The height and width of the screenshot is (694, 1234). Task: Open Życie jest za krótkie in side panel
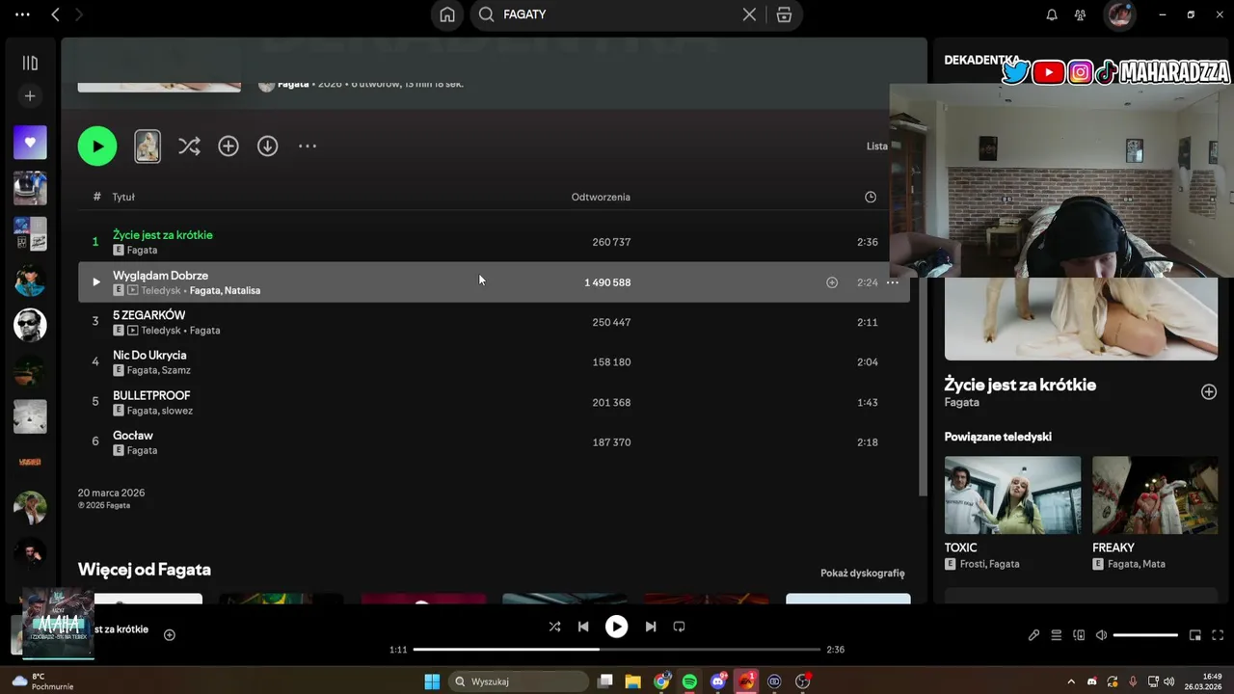point(1020,385)
